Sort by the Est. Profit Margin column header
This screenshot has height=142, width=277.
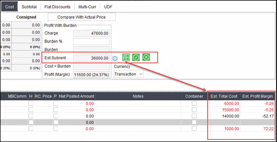click(258, 96)
